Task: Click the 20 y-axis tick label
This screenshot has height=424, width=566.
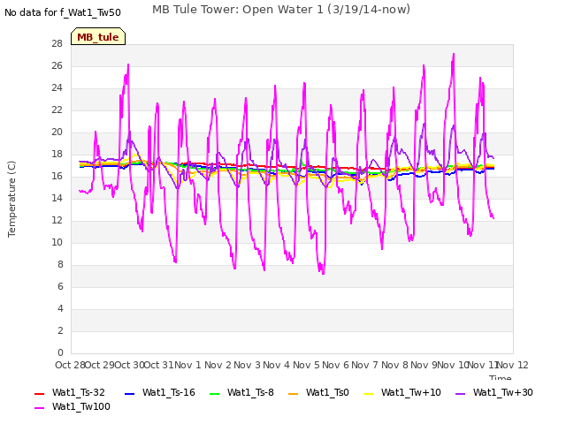Action: (x=57, y=132)
